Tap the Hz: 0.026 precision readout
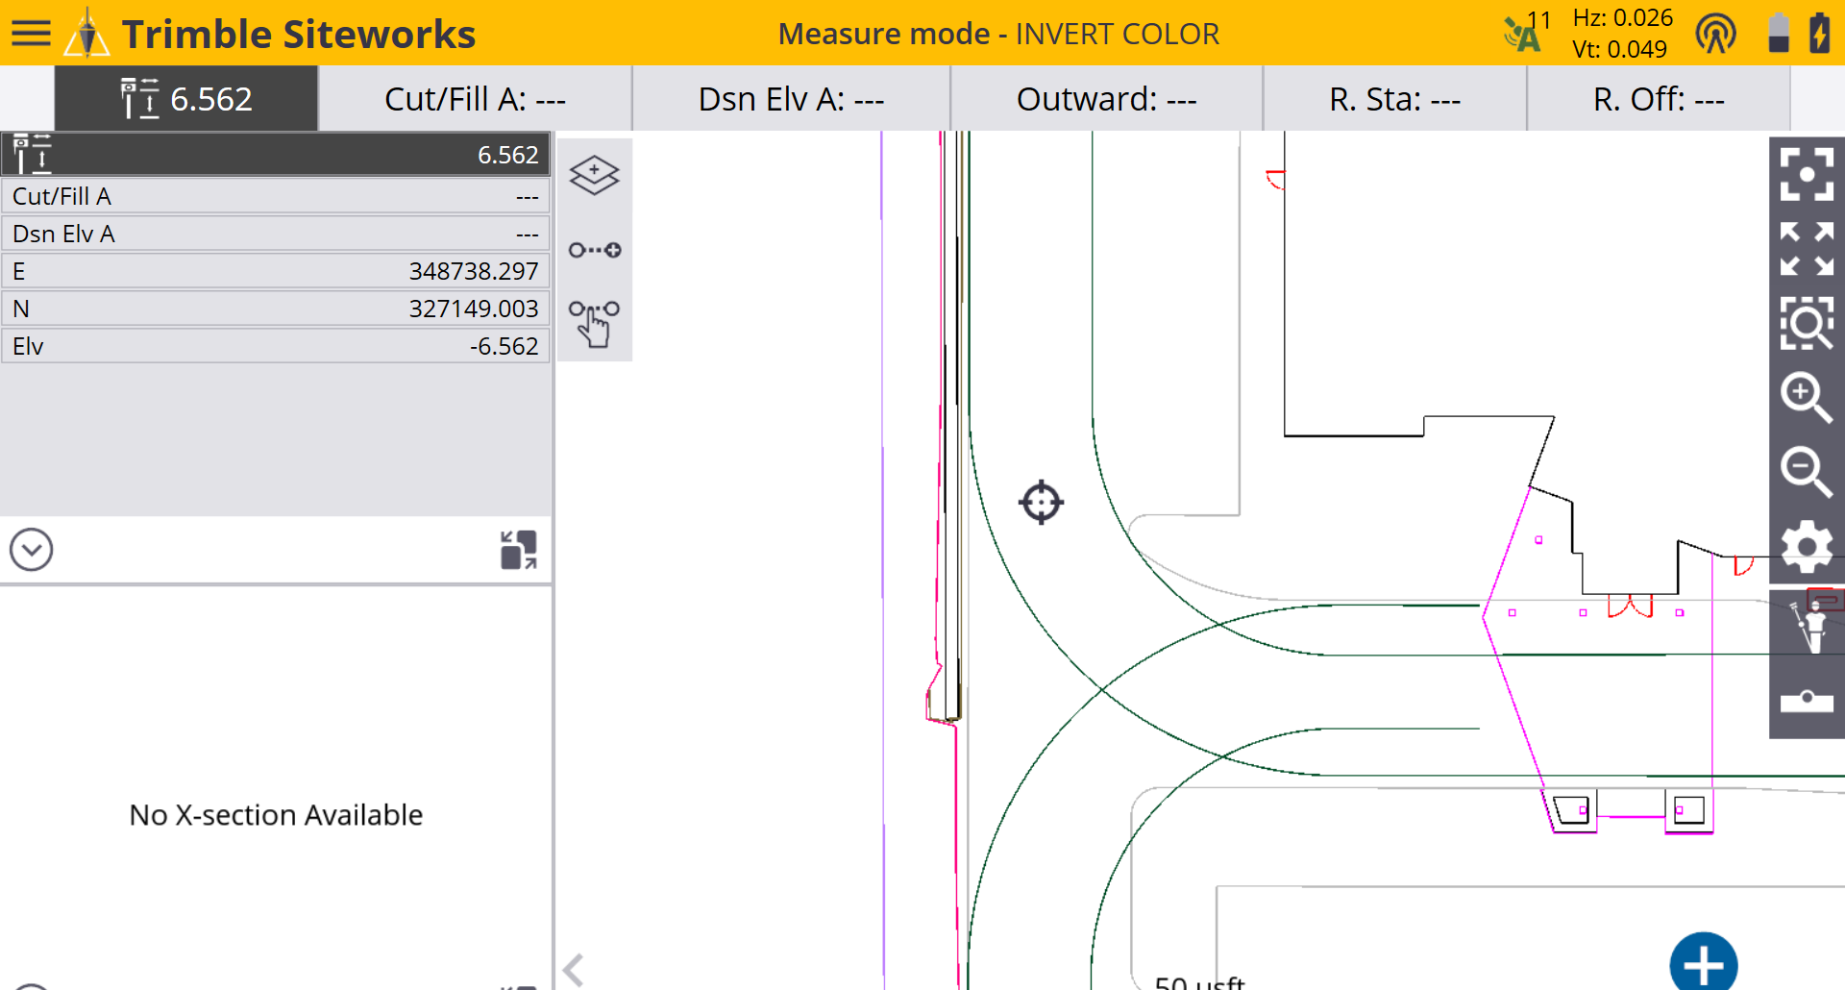 click(1622, 17)
